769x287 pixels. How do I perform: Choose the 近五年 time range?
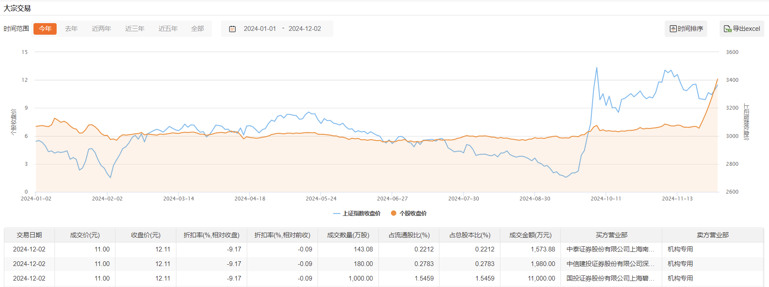pos(168,29)
